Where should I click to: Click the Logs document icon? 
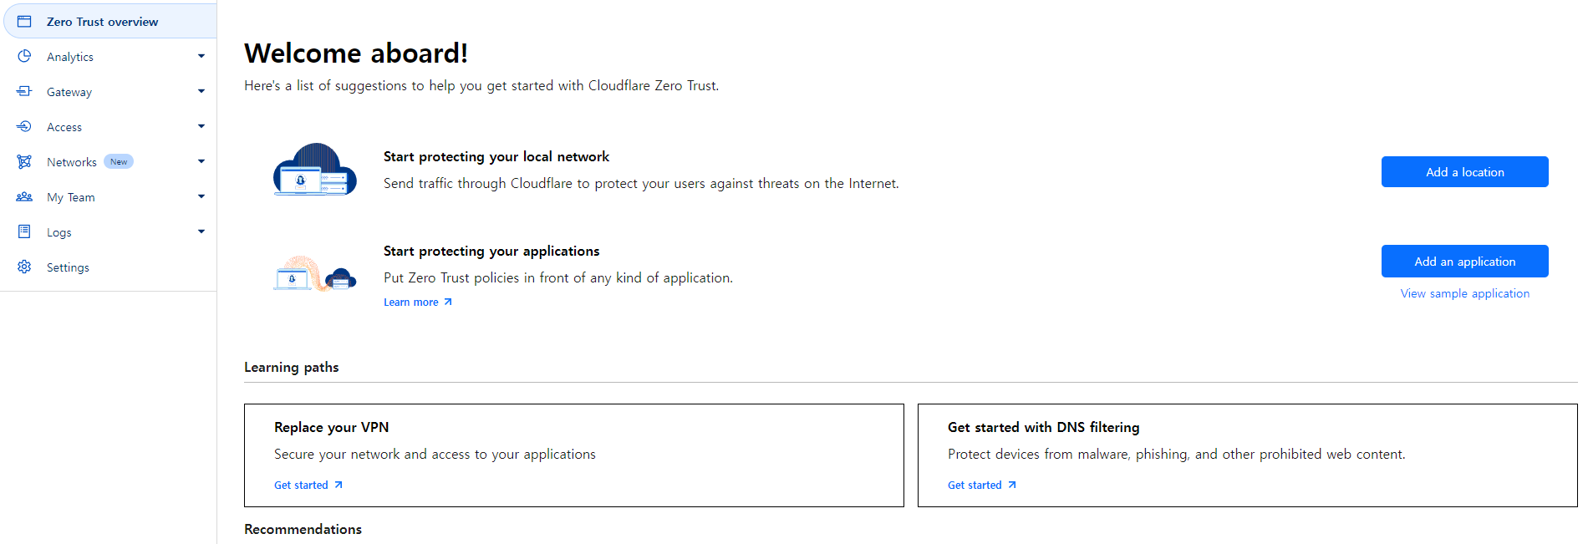tap(24, 231)
